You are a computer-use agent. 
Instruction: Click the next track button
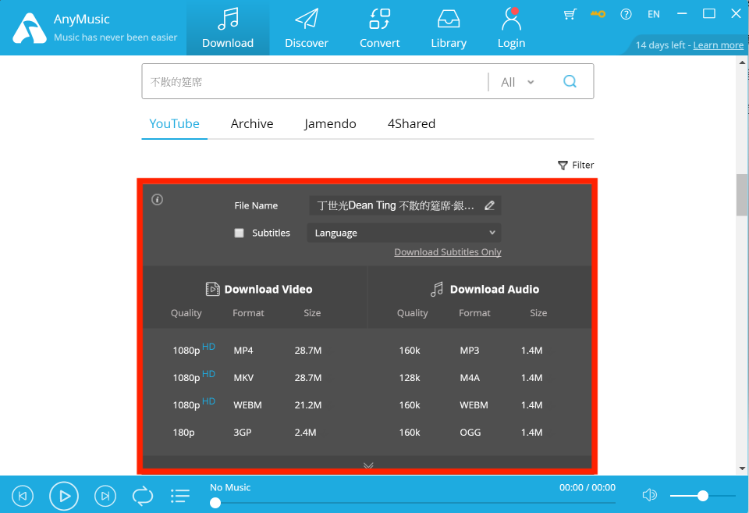pos(105,496)
